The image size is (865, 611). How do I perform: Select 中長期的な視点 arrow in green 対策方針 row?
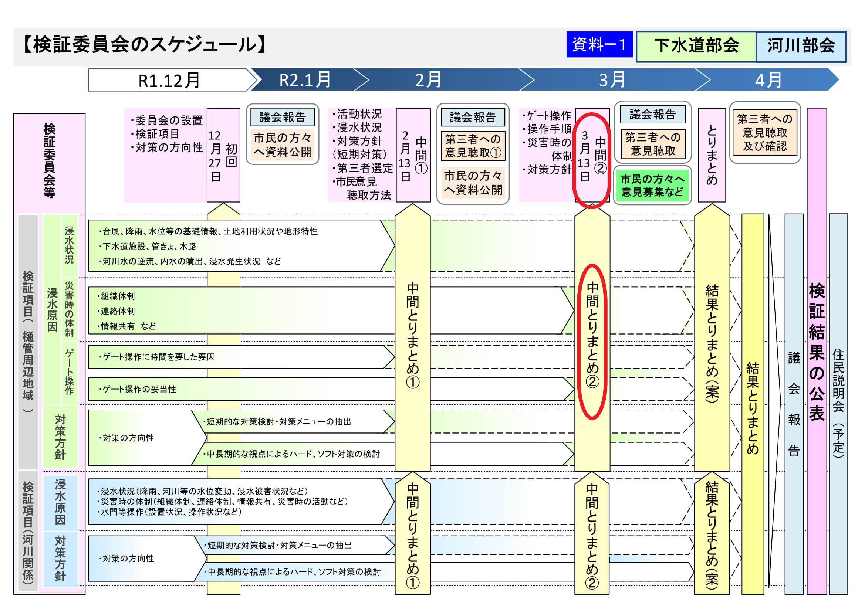point(383,454)
